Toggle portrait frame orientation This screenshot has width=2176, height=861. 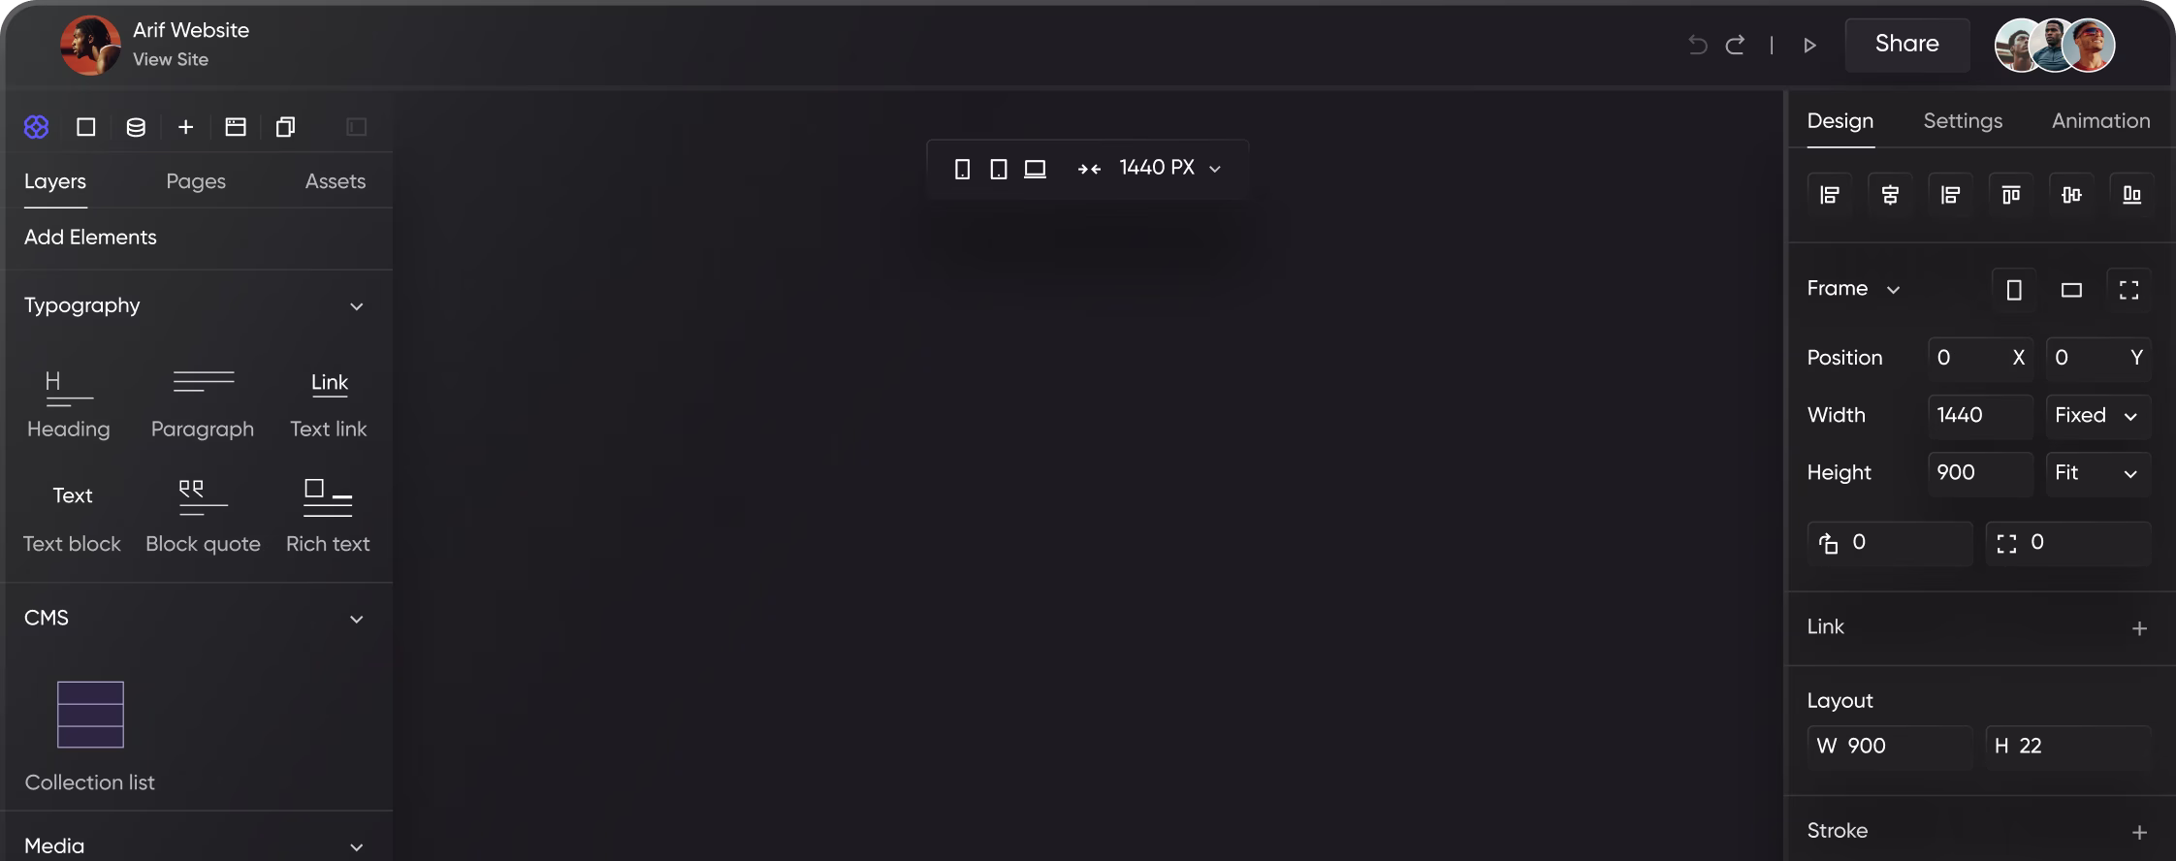[x=2014, y=290]
